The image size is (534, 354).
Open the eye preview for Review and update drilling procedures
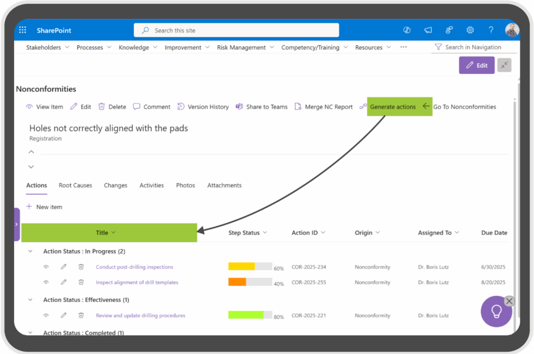pos(46,315)
